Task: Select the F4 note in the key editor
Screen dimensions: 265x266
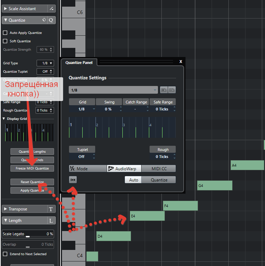Action: (x=180, y=206)
